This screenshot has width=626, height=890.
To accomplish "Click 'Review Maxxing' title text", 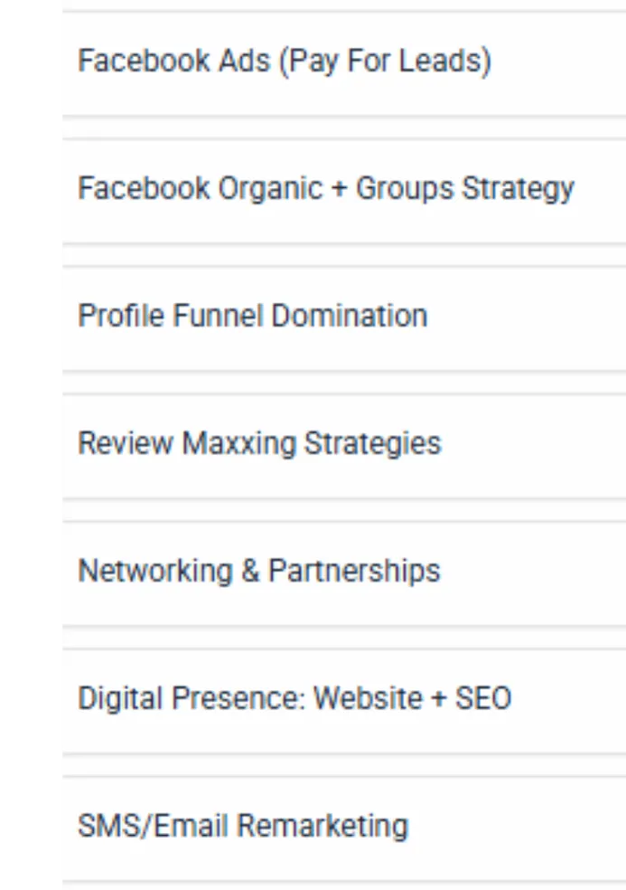I will [x=187, y=444].
